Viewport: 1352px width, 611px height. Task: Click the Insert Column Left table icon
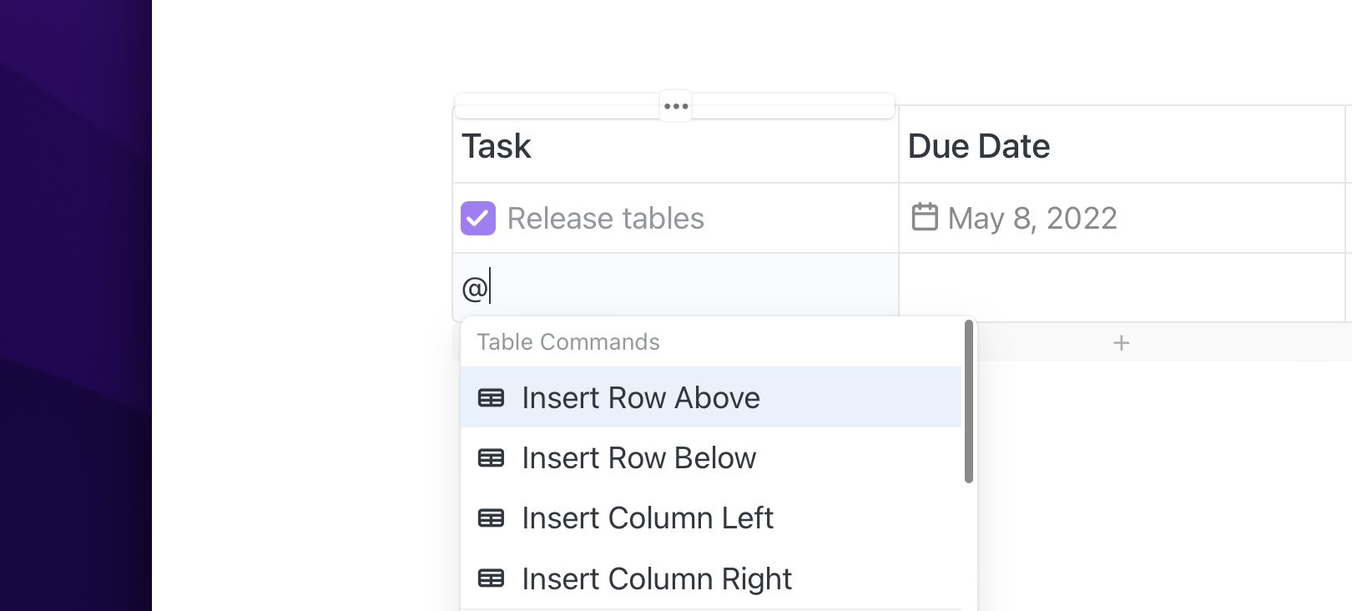(491, 518)
